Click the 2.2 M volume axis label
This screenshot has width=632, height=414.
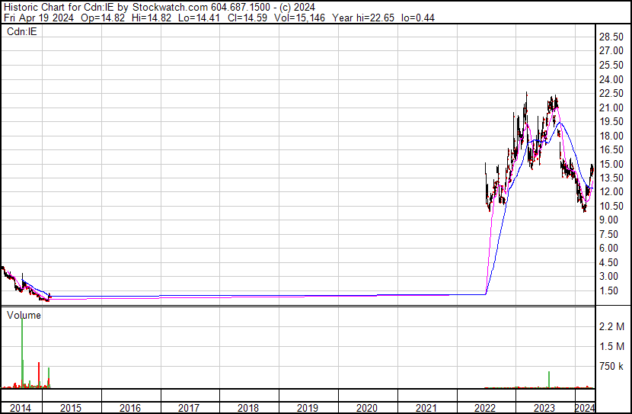click(x=611, y=326)
